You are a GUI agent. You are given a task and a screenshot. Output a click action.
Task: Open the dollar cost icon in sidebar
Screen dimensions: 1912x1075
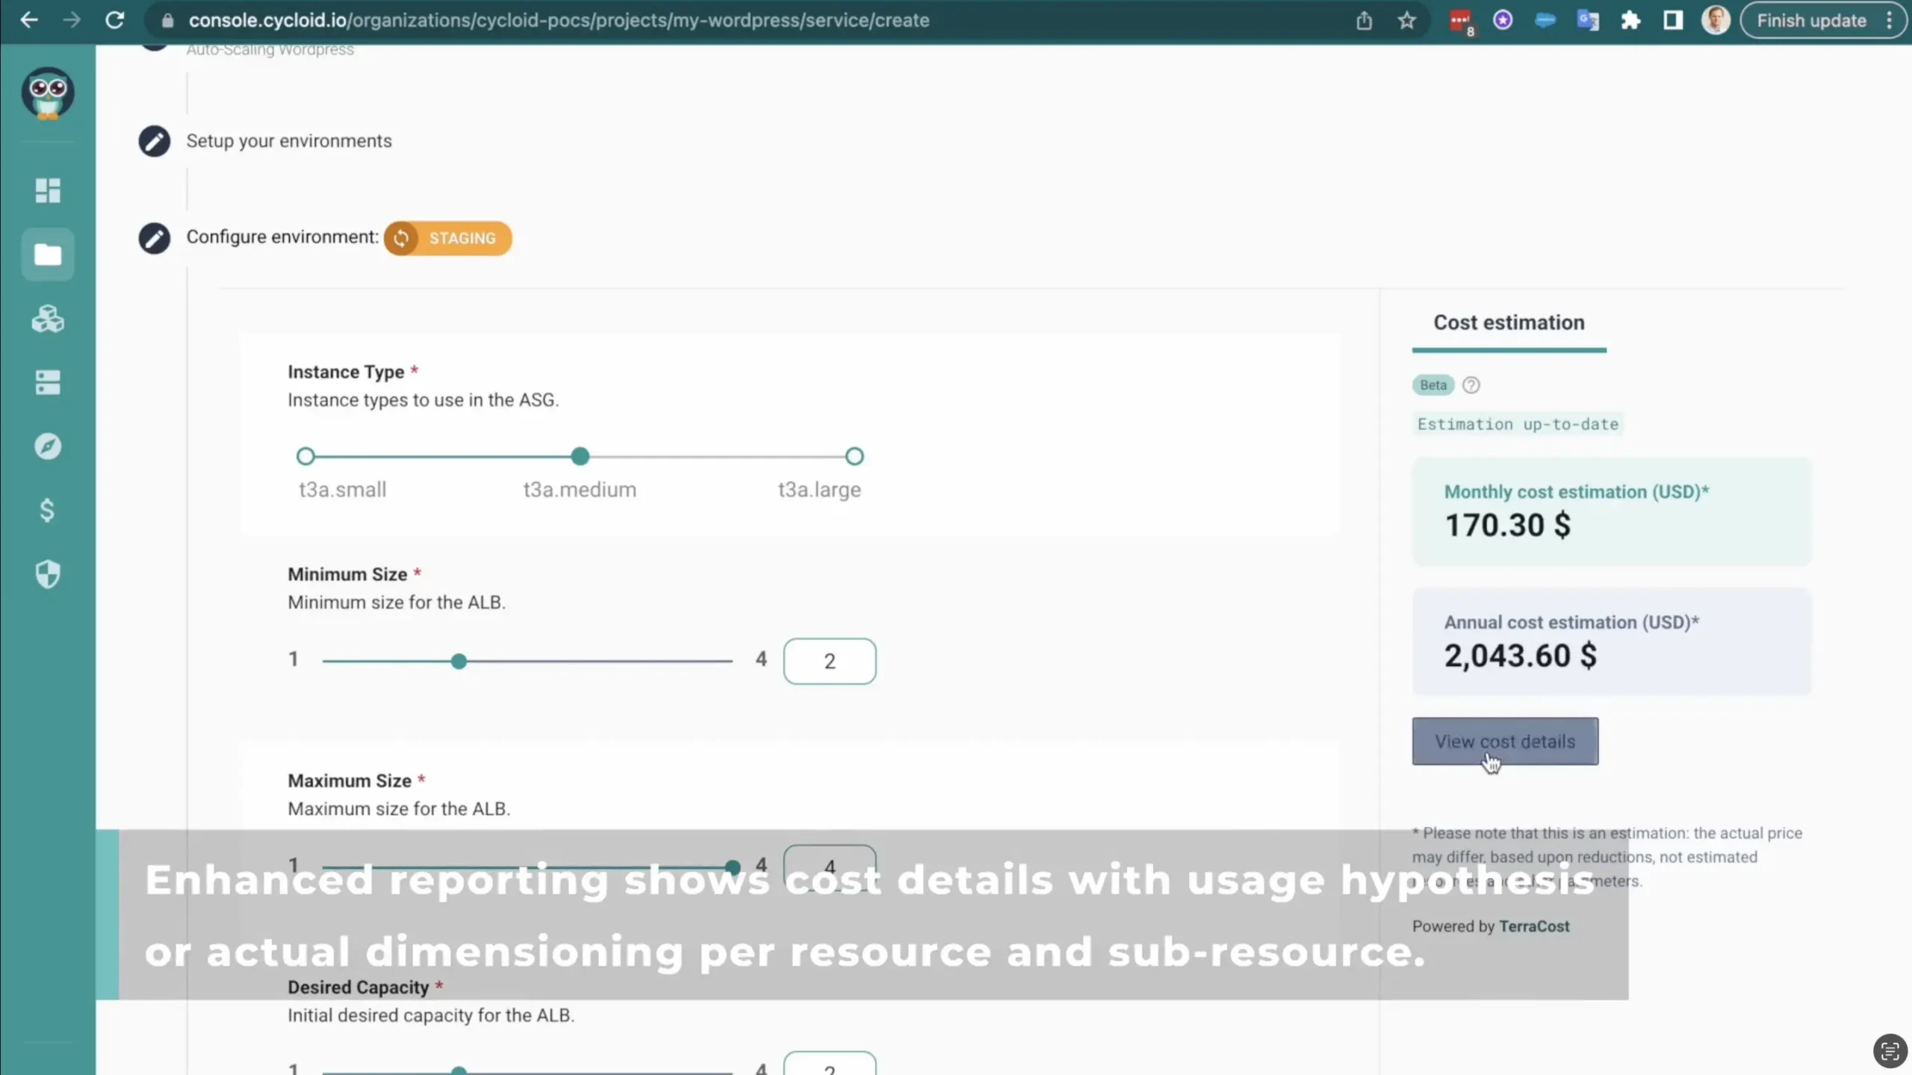(x=47, y=511)
